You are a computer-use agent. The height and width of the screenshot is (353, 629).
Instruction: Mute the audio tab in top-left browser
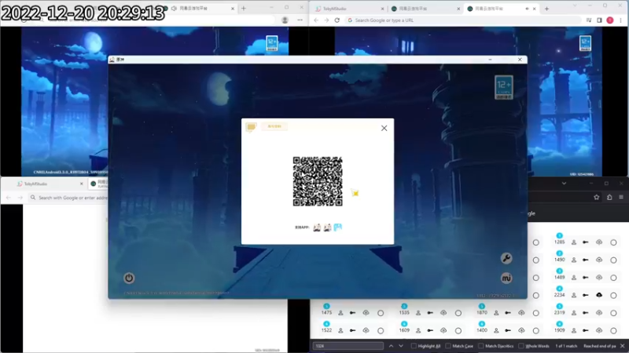[174, 8]
